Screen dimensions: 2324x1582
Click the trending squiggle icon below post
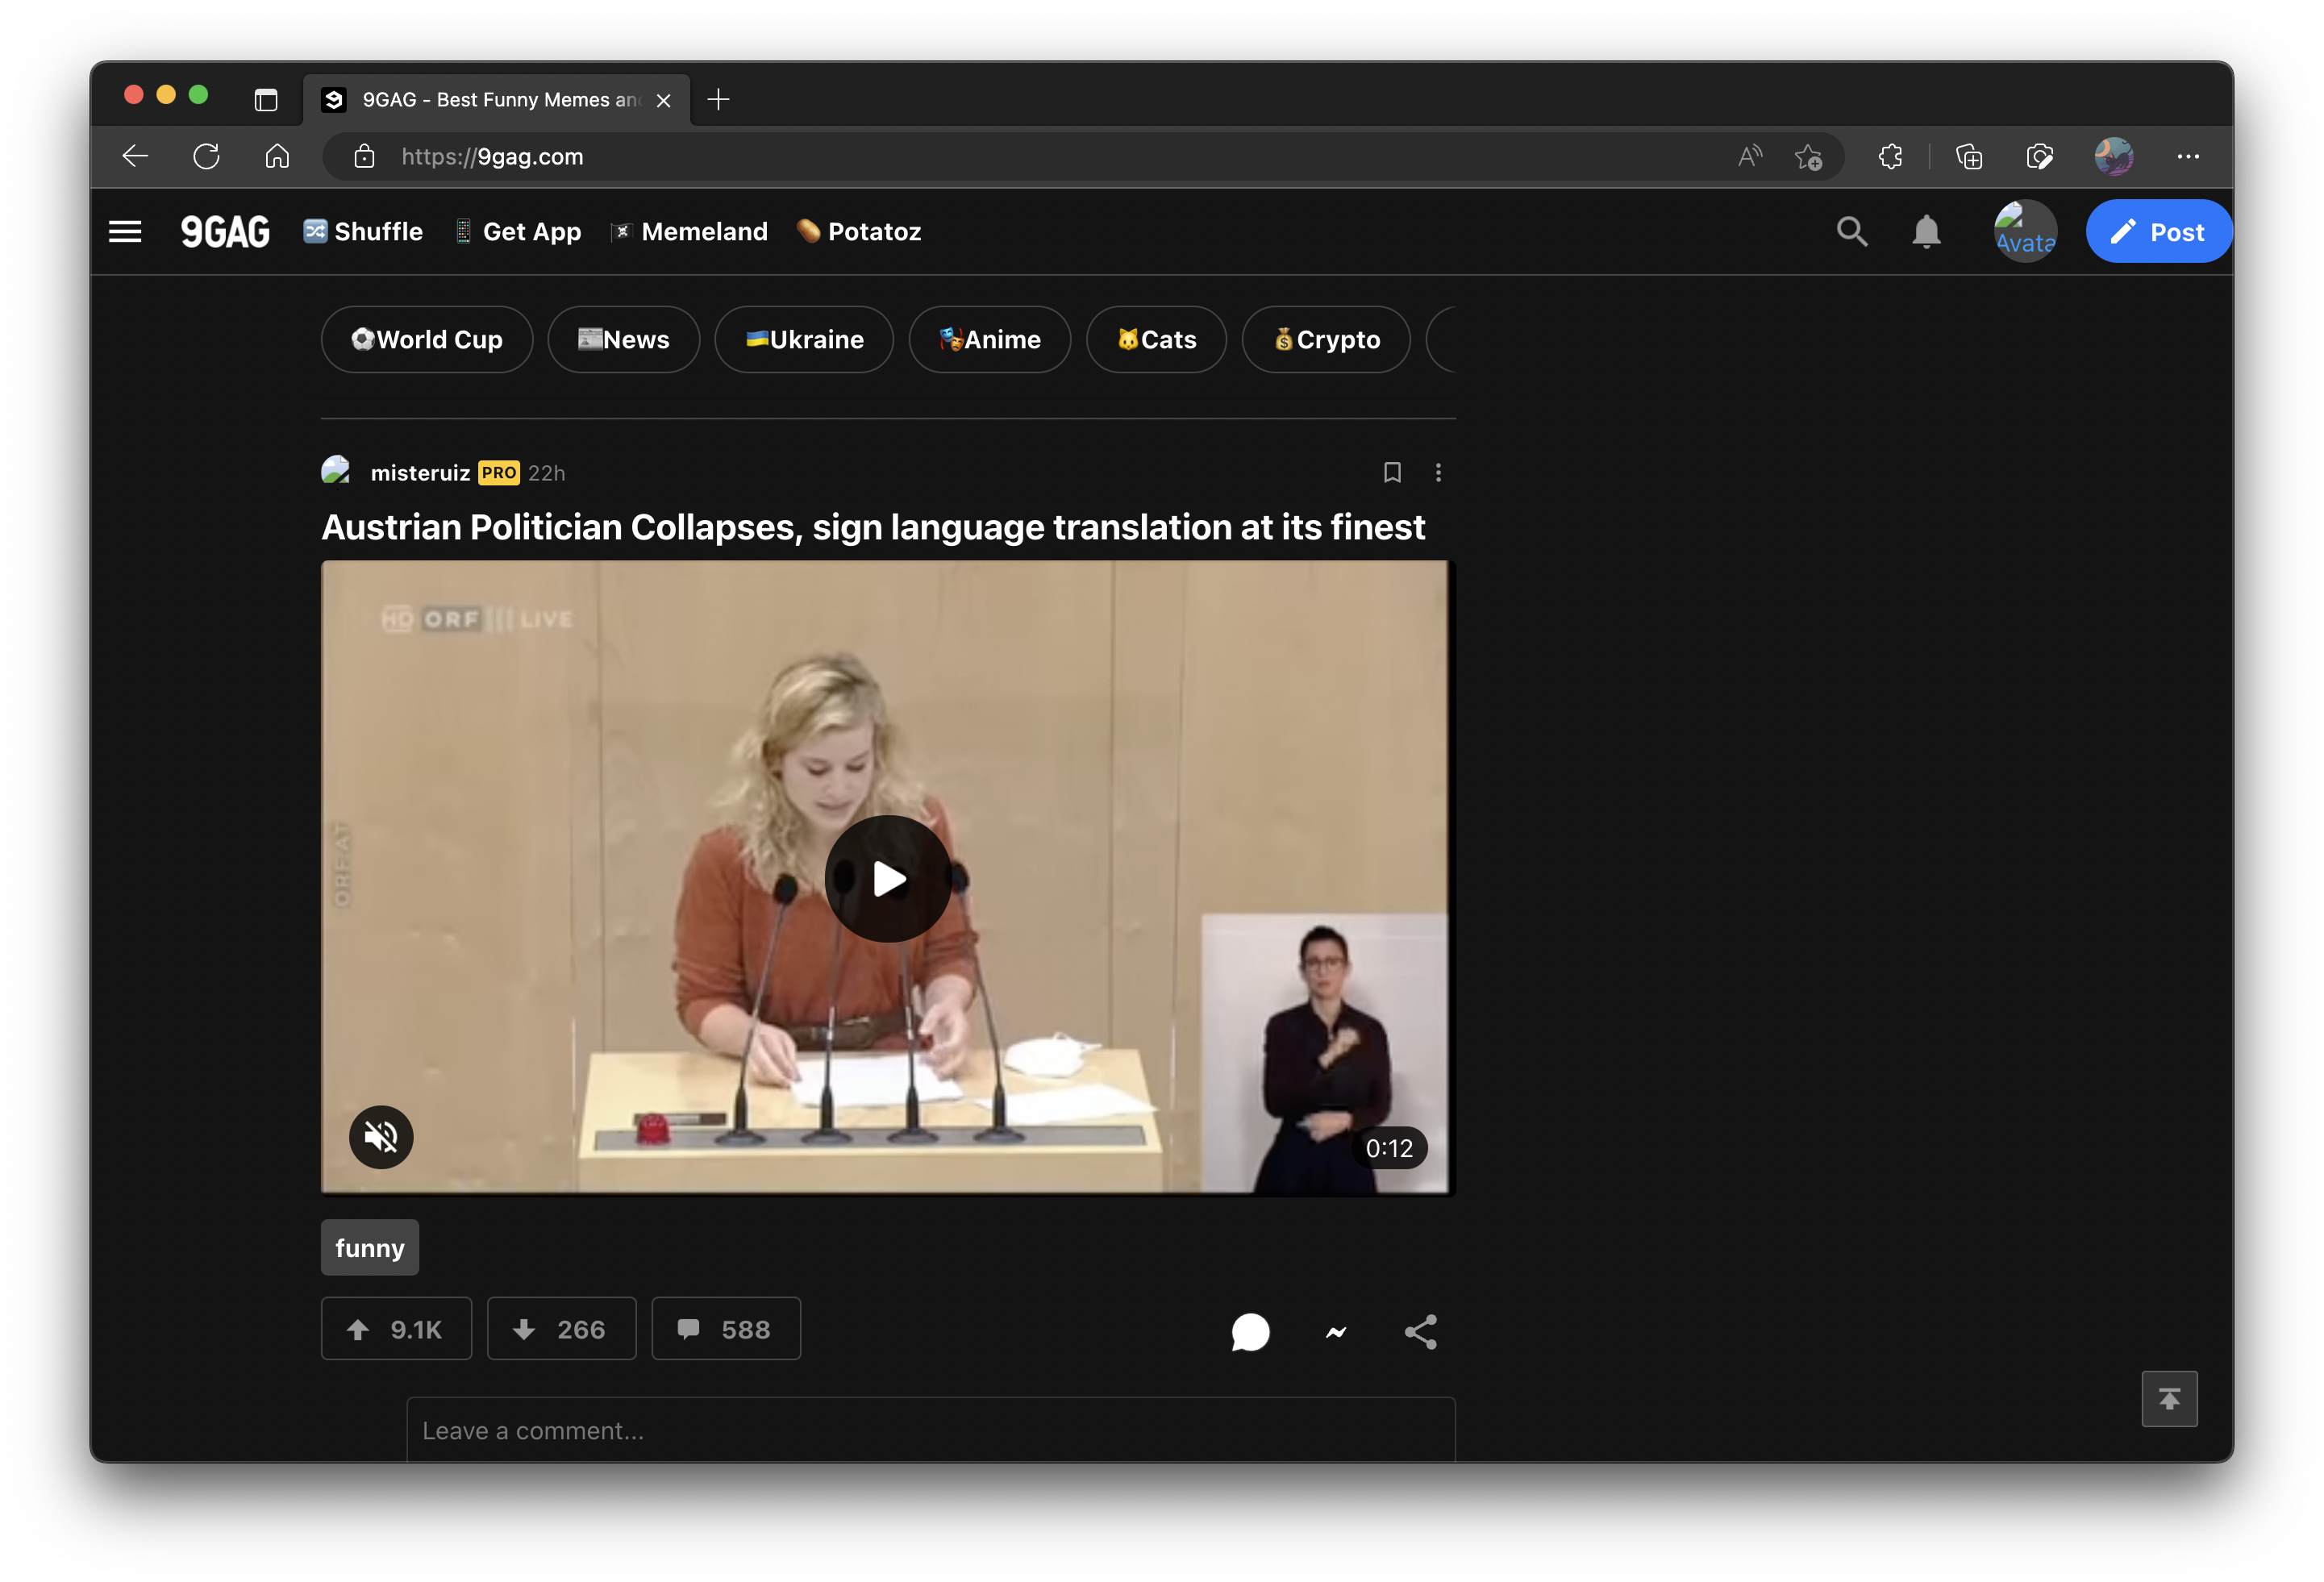tap(1336, 1331)
